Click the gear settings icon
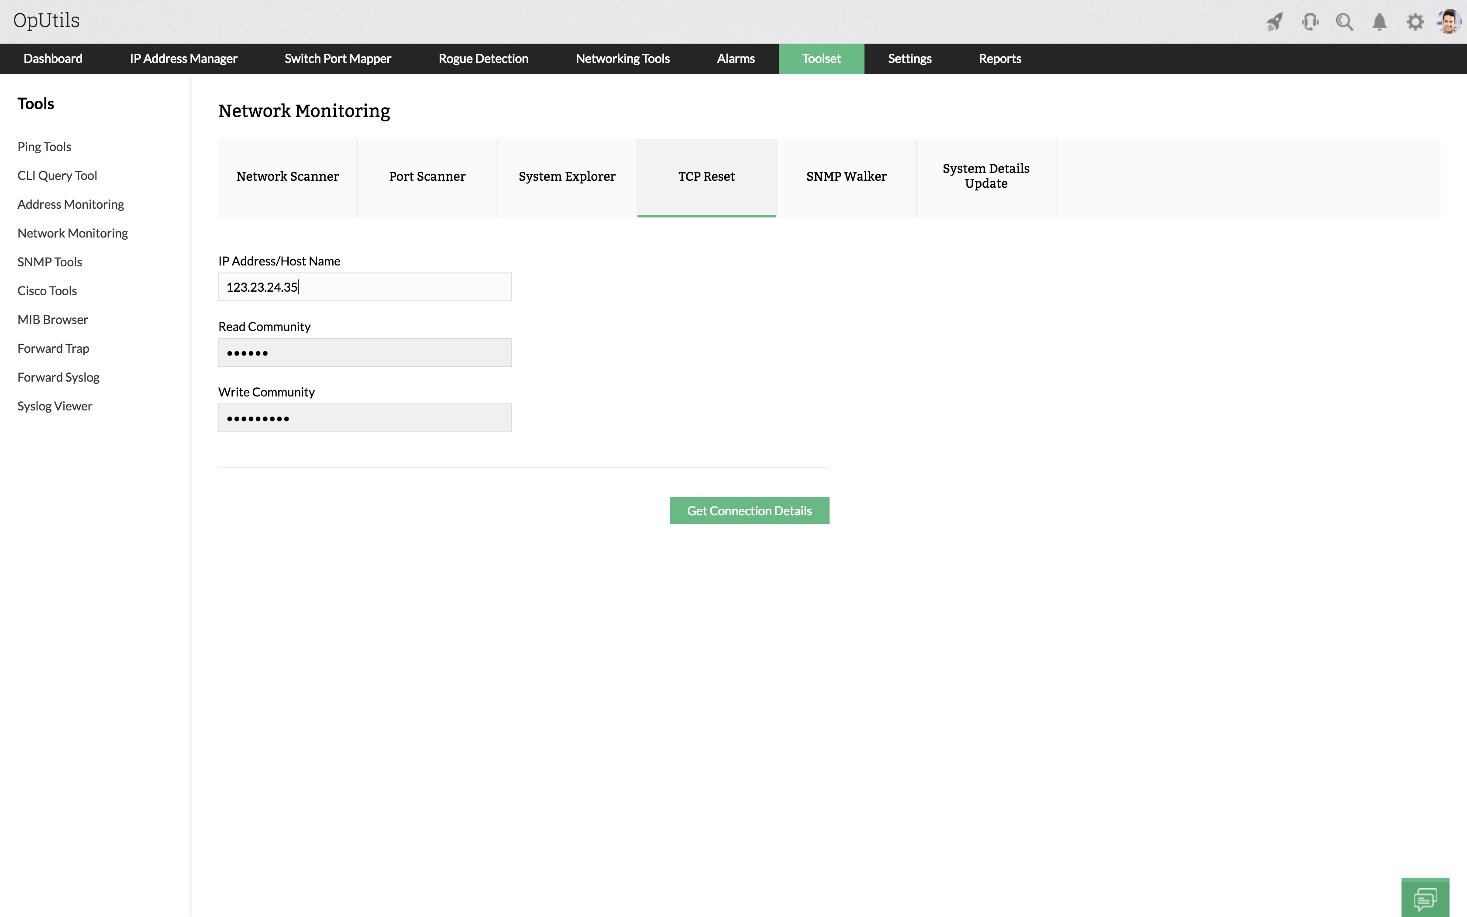1467x917 pixels. (1415, 22)
